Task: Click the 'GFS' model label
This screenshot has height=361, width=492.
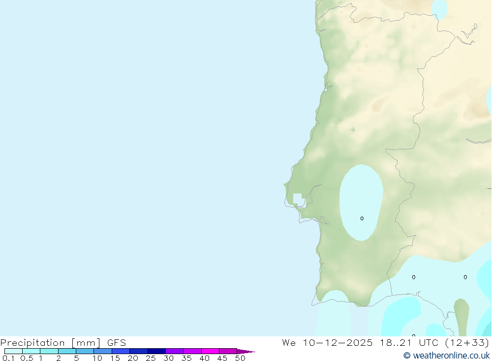Action: 117,342
